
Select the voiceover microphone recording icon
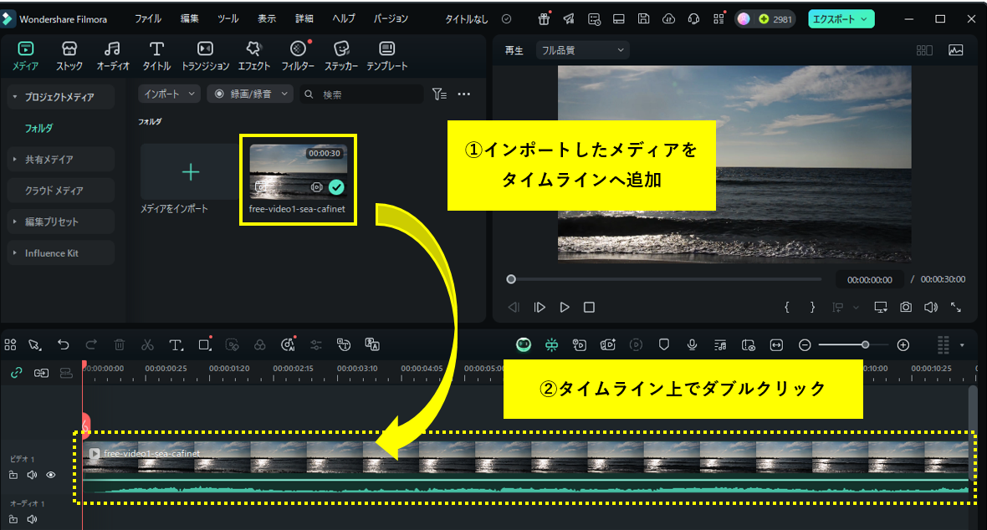(x=692, y=344)
